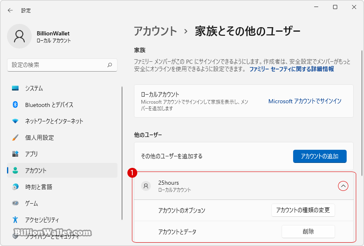Click アカウント breadcrumb in page title
364x246 pixels.
pyautogui.click(x=155, y=31)
